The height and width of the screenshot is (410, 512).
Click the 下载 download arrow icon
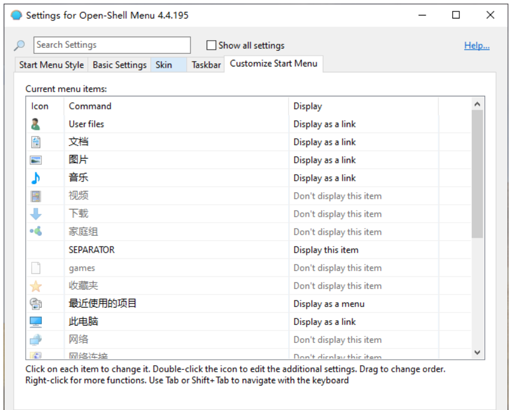coord(36,214)
